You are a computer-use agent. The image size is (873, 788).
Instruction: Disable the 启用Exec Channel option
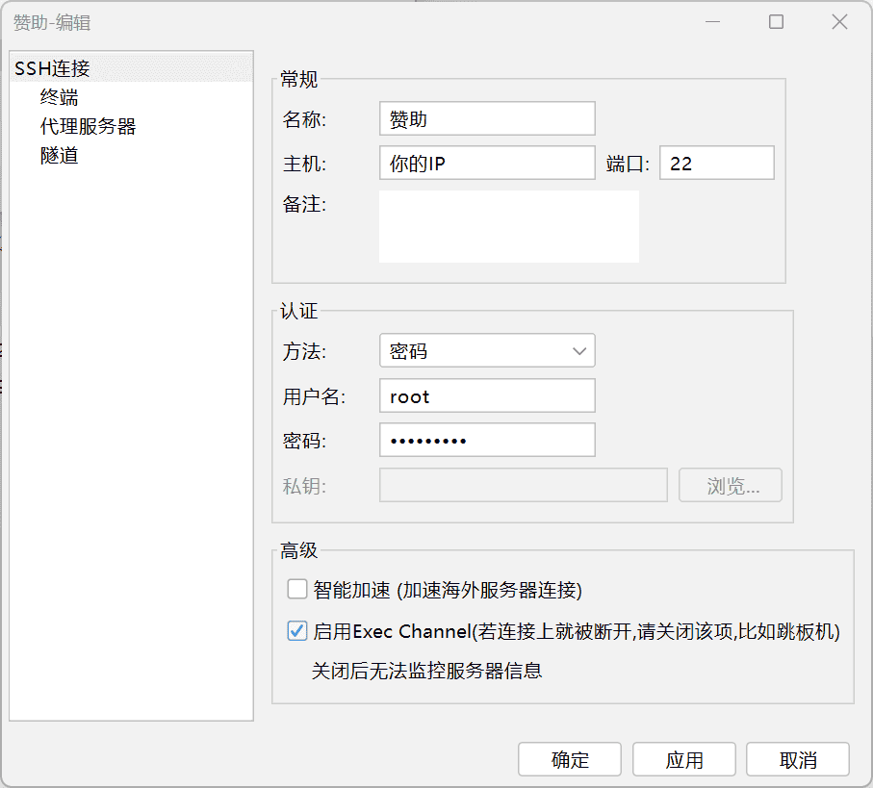[x=297, y=631]
